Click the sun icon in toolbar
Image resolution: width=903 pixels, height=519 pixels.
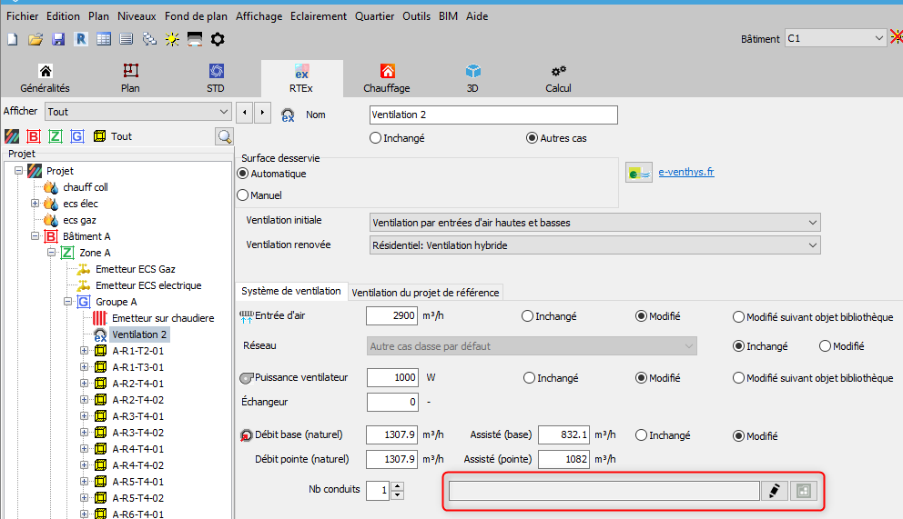[x=171, y=39]
